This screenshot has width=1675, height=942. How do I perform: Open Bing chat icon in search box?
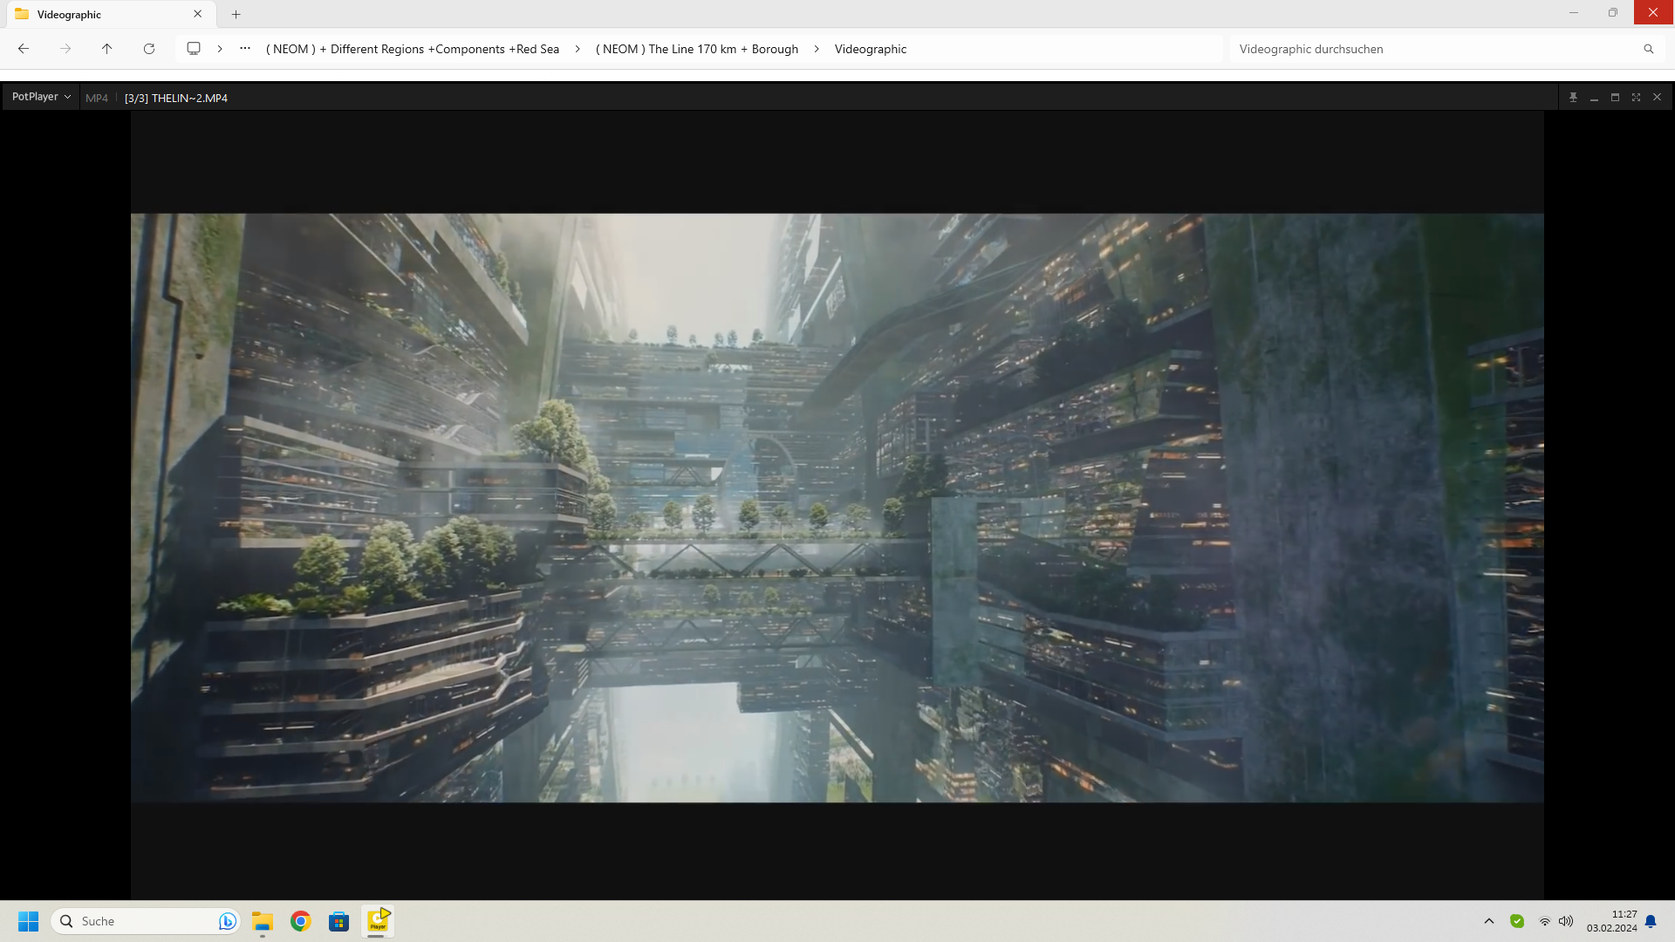click(227, 921)
